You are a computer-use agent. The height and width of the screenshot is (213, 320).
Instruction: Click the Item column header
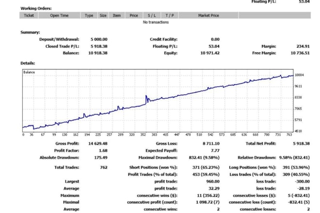(x=117, y=15)
